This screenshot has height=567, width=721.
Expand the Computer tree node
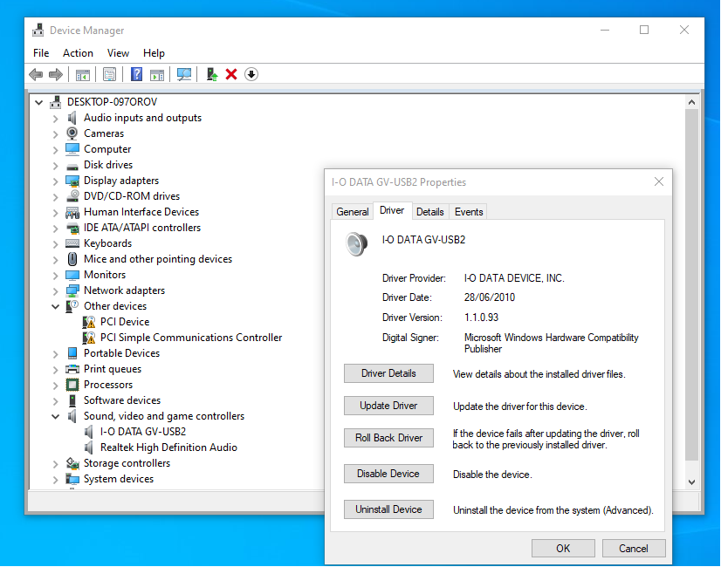[x=55, y=150]
